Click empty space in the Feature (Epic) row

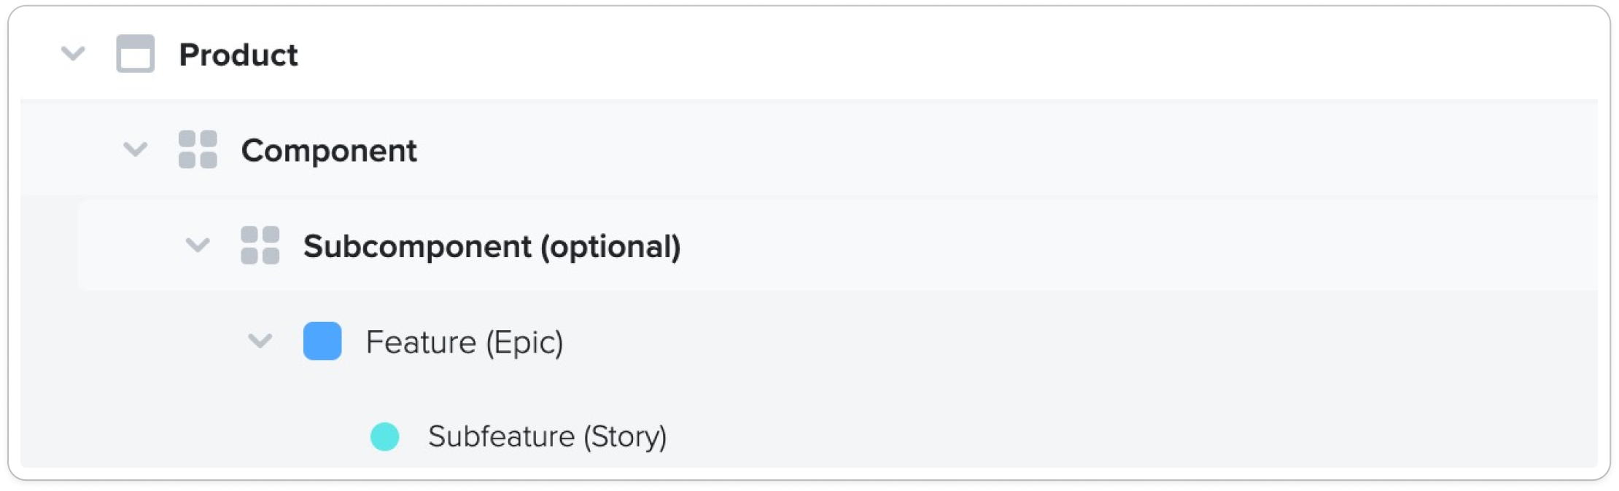point(1021,342)
